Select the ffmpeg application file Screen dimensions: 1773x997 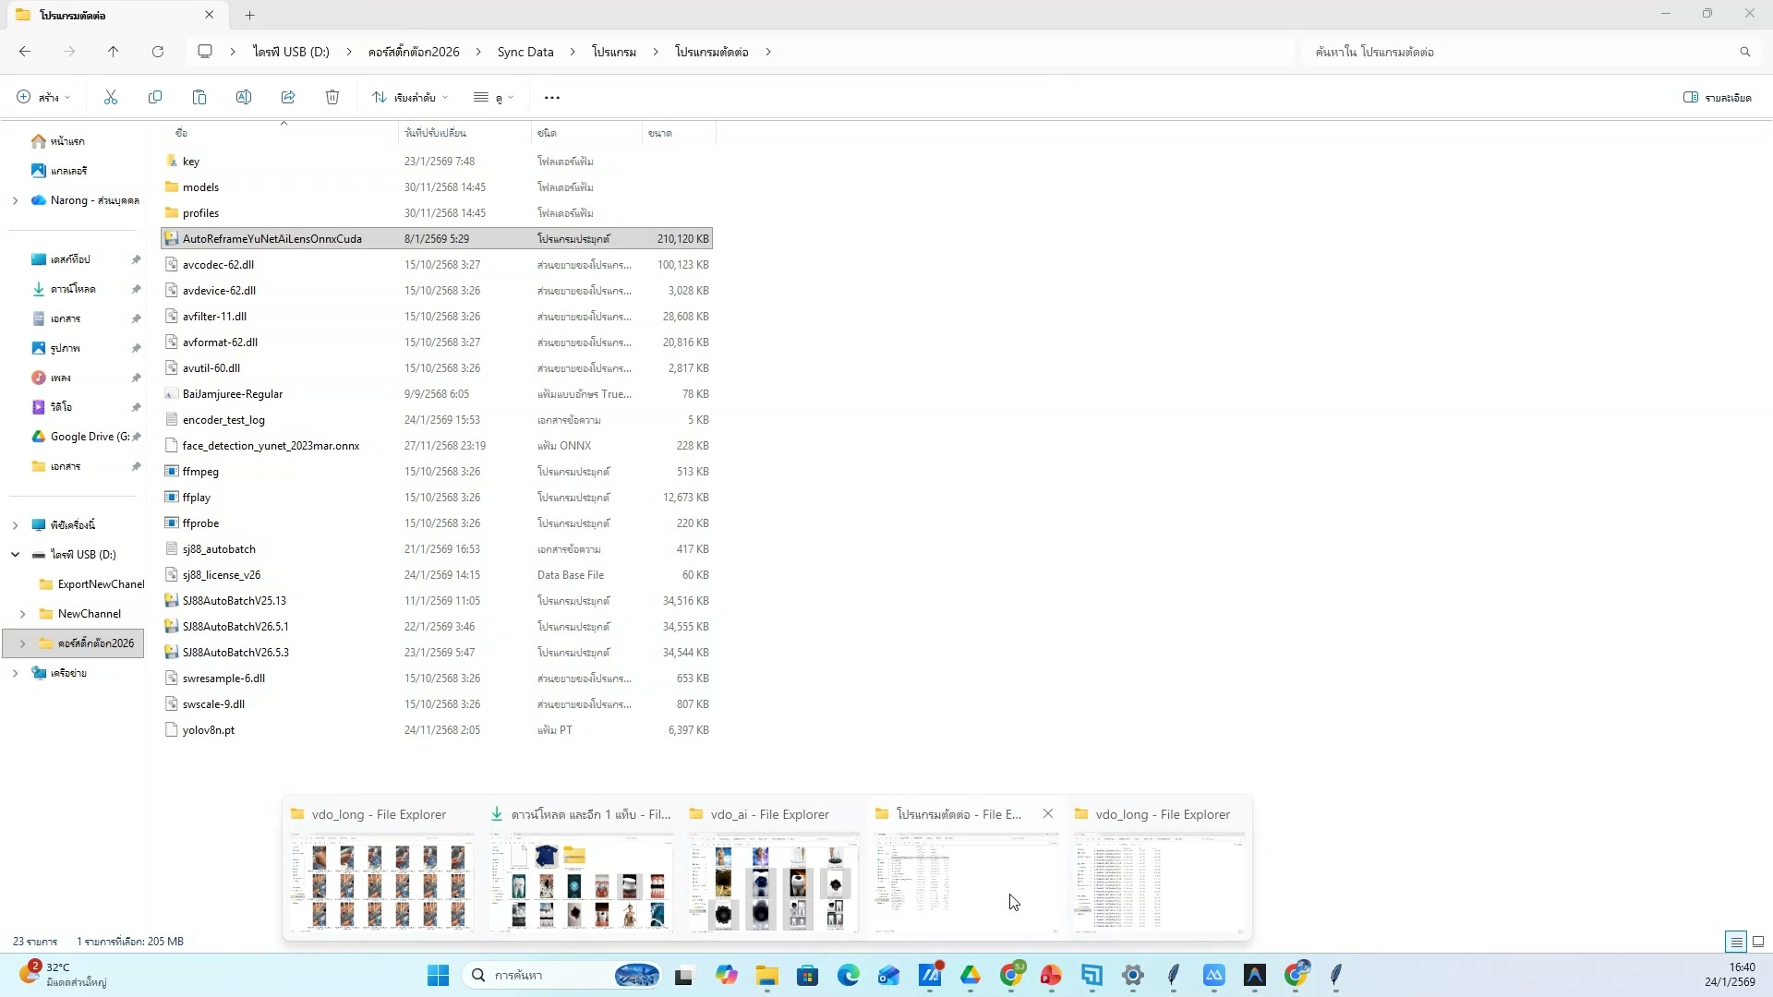tap(200, 472)
